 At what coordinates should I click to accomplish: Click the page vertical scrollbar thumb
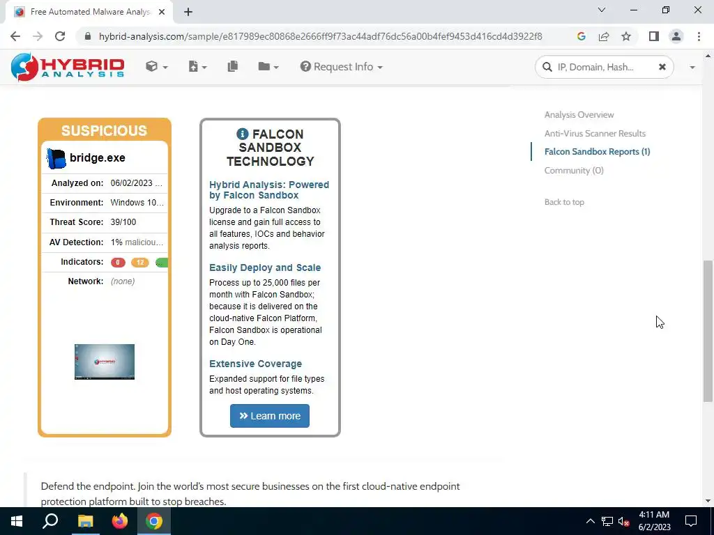tap(708, 331)
